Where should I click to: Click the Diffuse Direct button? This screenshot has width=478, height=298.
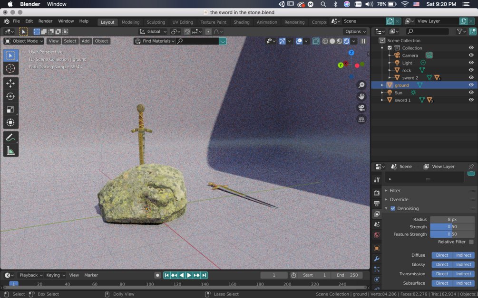[442, 255]
